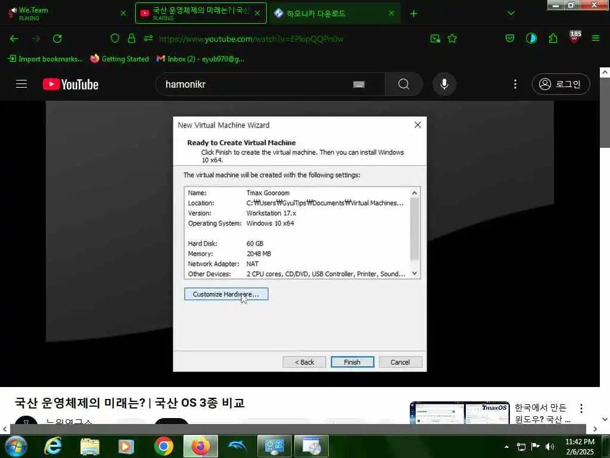
Task: Click the Action Center flag tray icon
Action: [536, 447]
